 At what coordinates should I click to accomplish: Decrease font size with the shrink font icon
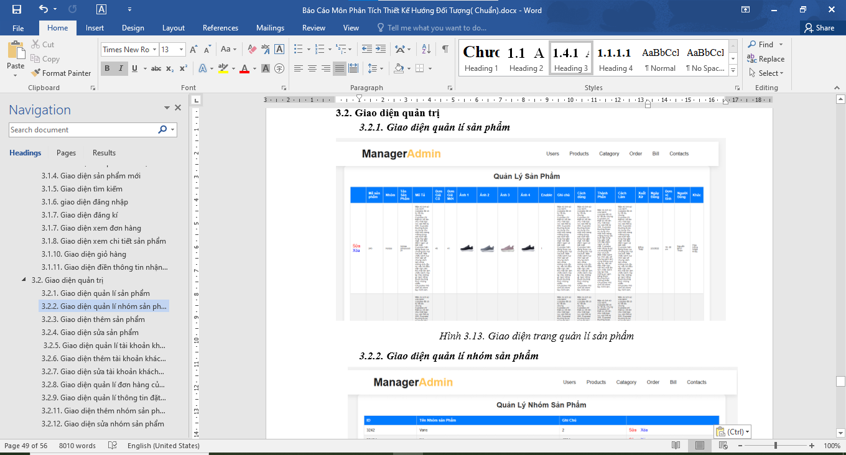(207, 49)
